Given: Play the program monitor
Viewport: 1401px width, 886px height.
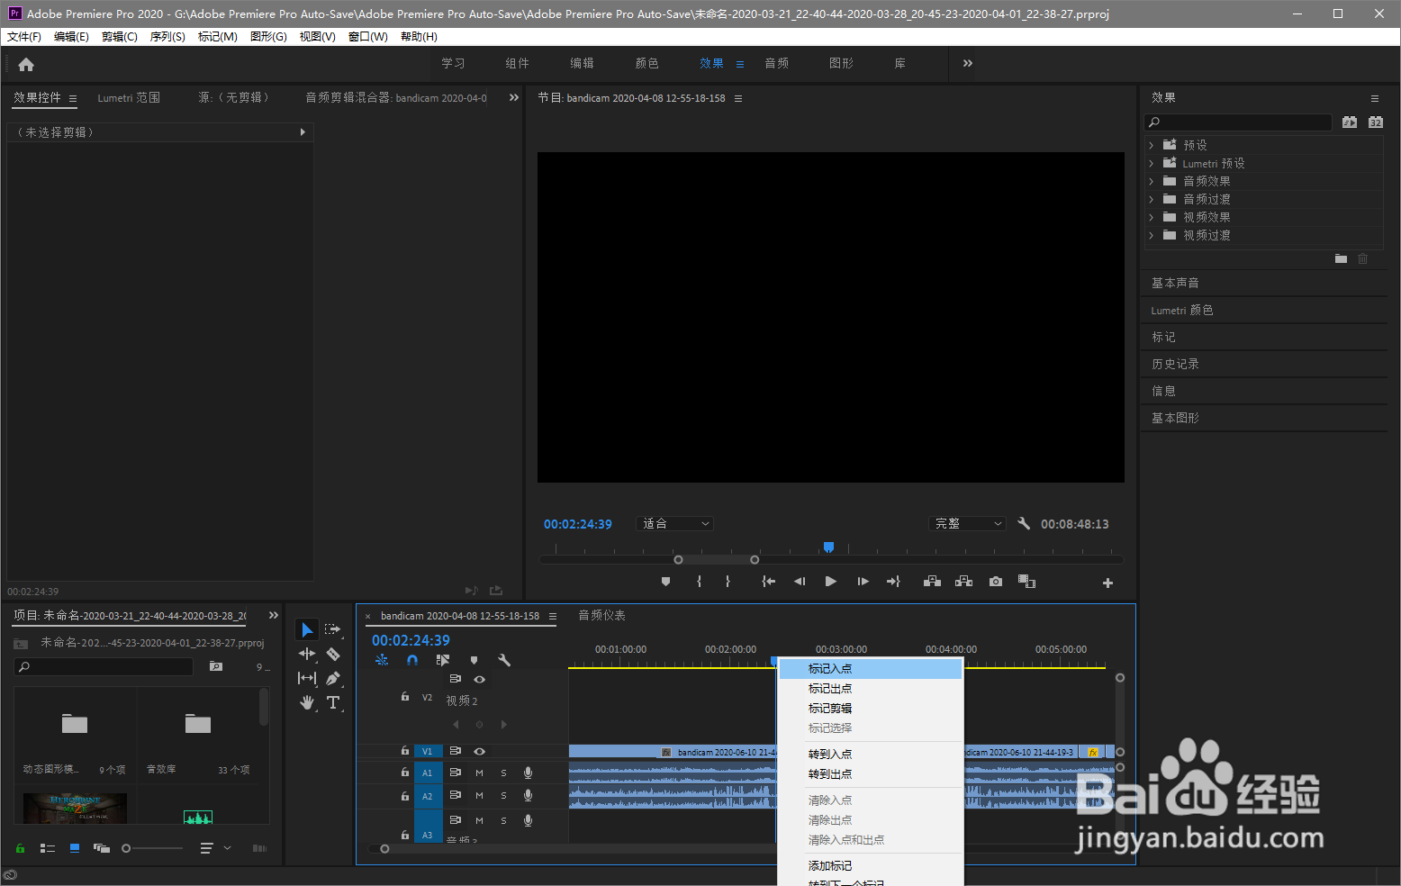Looking at the screenshot, I should [830, 582].
